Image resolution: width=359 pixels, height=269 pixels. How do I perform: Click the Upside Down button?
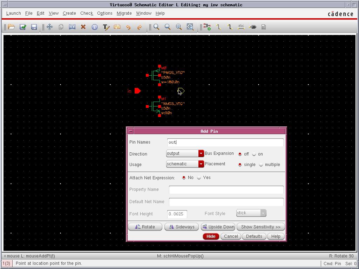coord(218,227)
